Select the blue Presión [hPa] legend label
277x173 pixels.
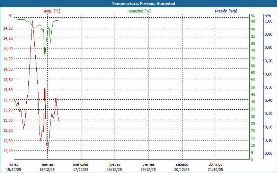(226, 11)
